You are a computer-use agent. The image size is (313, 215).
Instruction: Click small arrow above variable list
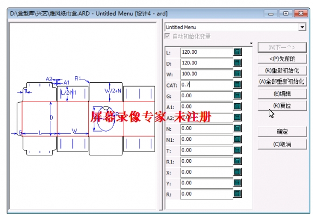pyautogui.click(x=251, y=44)
